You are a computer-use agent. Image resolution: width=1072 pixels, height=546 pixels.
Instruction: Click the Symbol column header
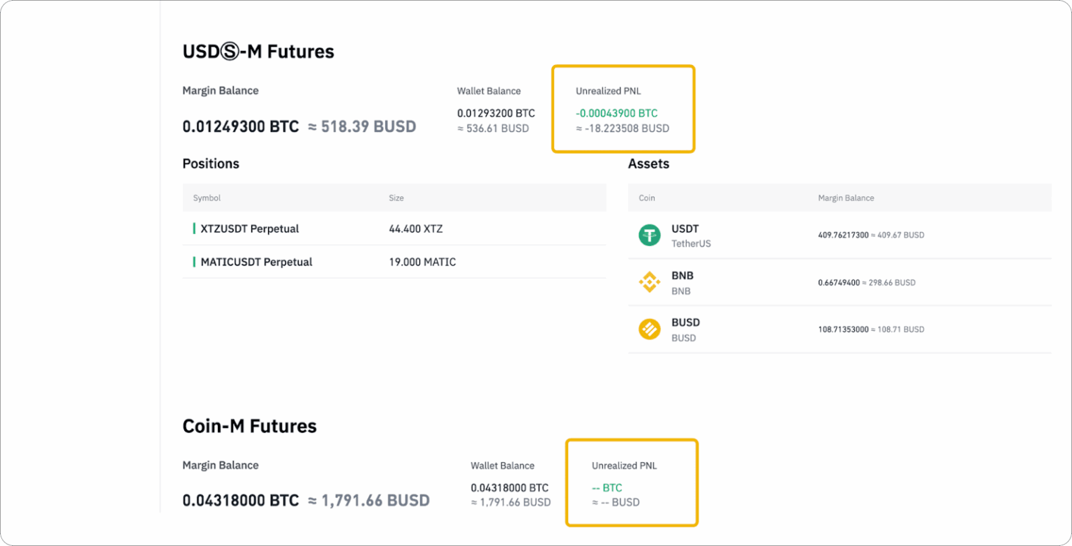(207, 198)
